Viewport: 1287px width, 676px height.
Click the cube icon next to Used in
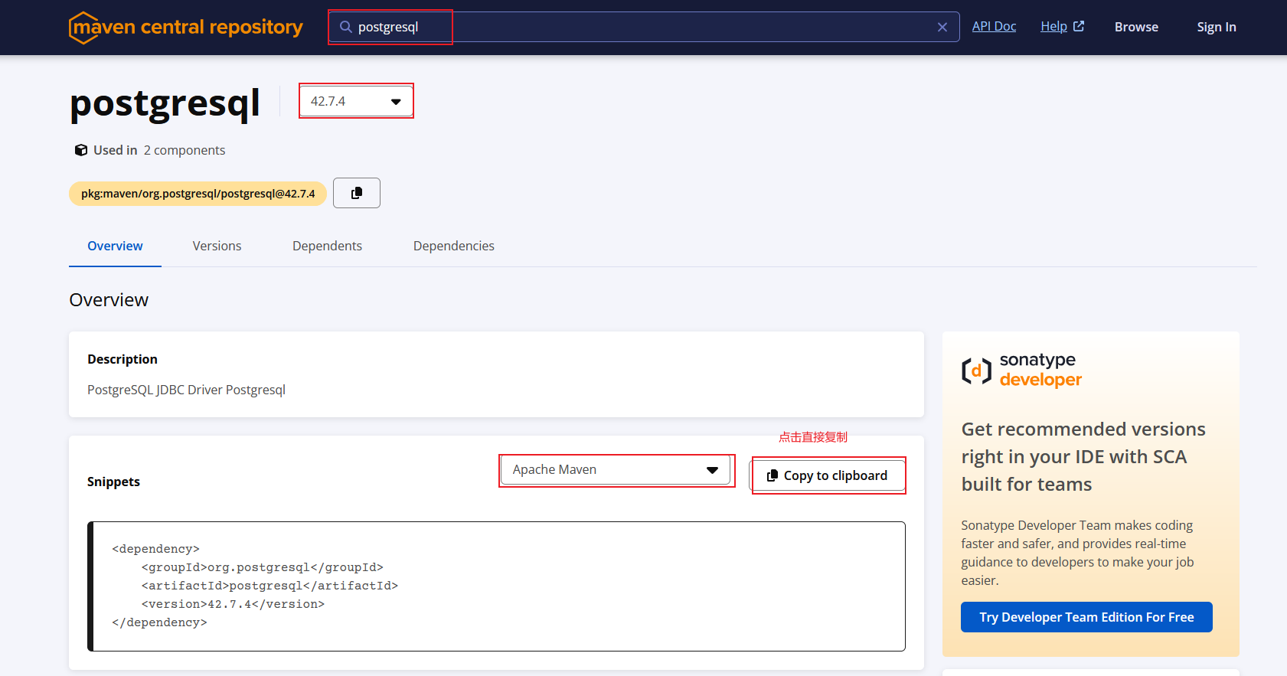pos(80,150)
